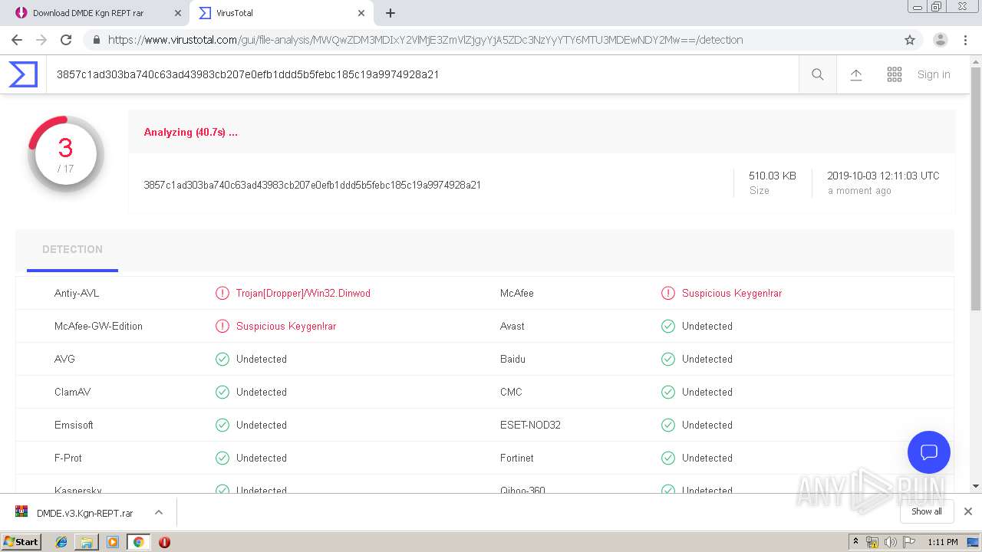Viewport: 982px width, 552px height.
Task: Click the ClamAV undetected check icon
Action: [222, 392]
